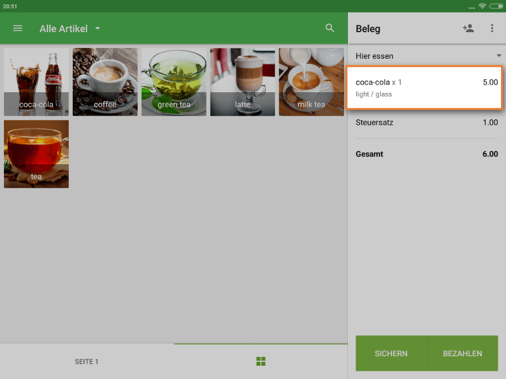Open the hamburger navigation menu
The image size is (506, 379).
pyautogui.click(x=18, y=28)
